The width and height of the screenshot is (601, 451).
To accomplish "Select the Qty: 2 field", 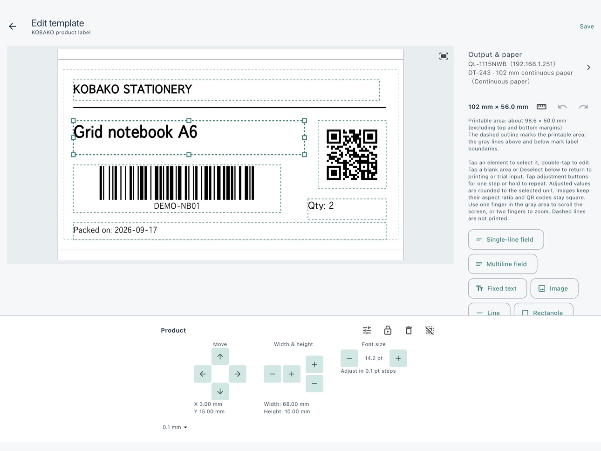I will click(347, 209).
